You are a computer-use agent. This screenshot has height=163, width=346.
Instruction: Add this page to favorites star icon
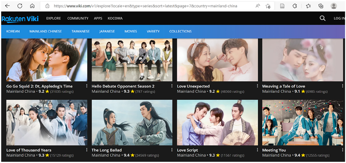pyautogui.click(x=268, y=6)
